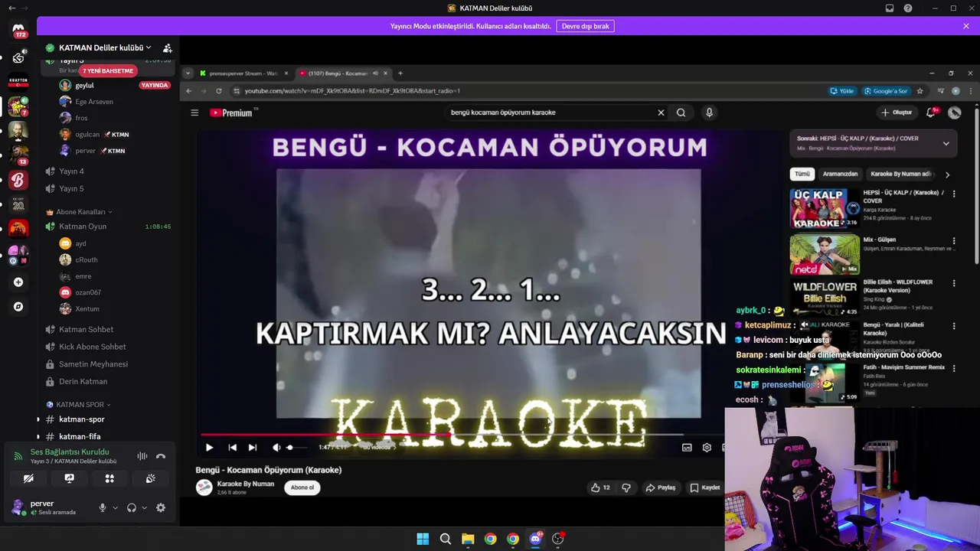Open ÜÇ KALP karaoke video thumbnail
The width and height of the screenshot is (980, 551).
(825, 209)
